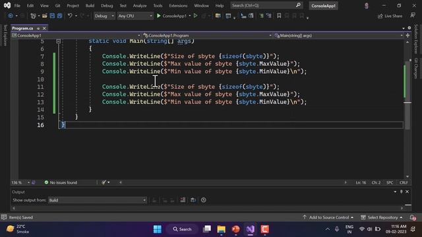The width and height of the screenshot is (422, 237).
Task: Open the Any CPU platform dropdown
Action: pos(135,16)
